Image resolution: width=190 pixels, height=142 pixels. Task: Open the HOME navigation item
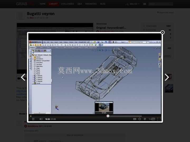pos(43,4)
